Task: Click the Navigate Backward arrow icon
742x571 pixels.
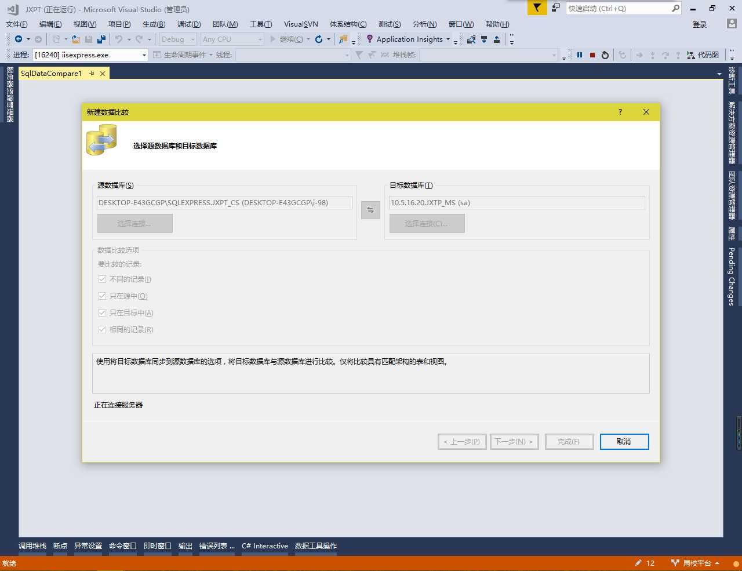Action: 19,39
